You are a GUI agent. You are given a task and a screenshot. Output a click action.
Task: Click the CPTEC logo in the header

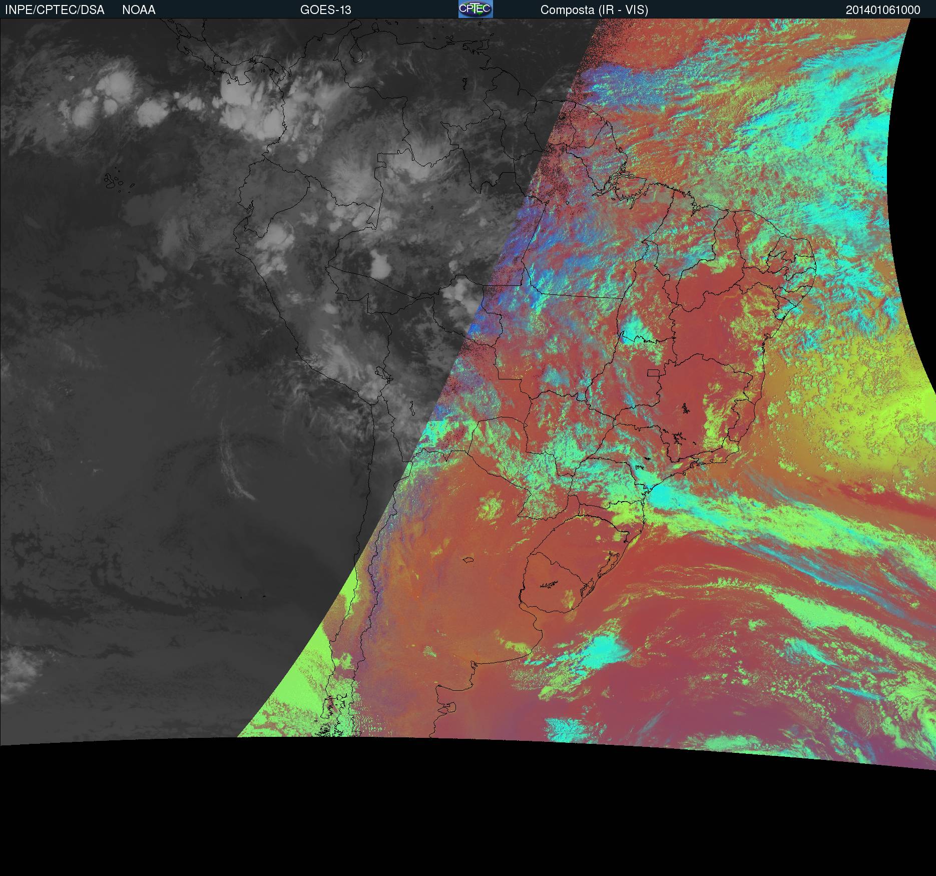pyautogui.click(x=475, y=9)
